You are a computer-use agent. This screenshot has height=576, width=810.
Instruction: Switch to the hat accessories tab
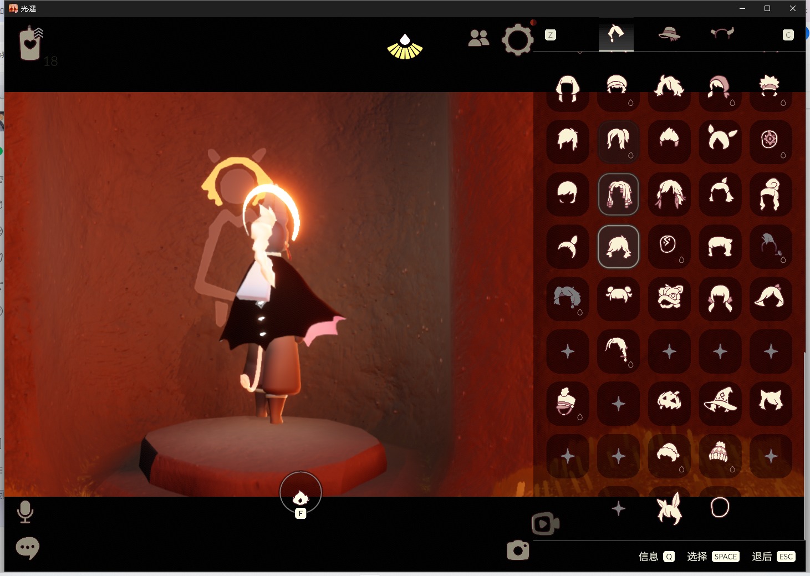669,34
